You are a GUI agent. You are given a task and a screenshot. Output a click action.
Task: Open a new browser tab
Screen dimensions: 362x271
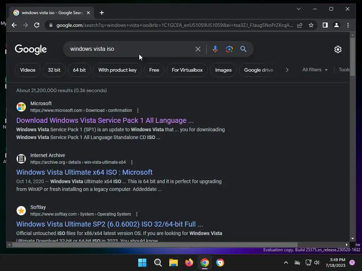[101, 13]
